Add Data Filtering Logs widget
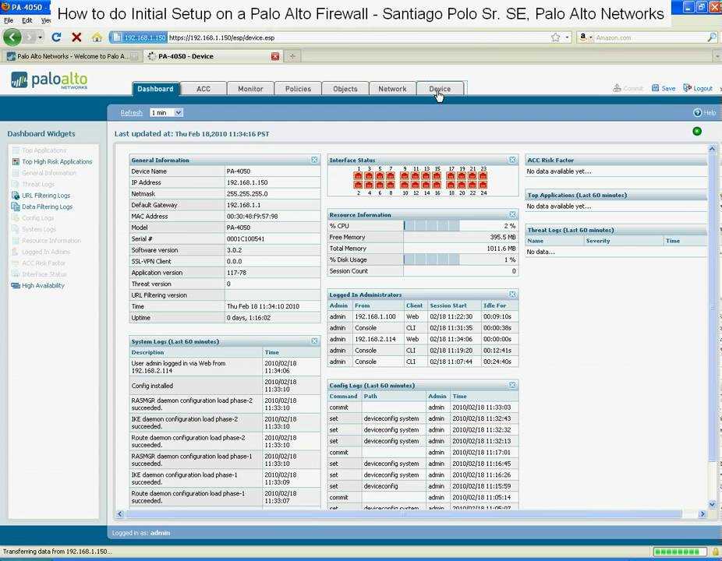The width and height of the screenshot is (722, 561). point(48,206)
